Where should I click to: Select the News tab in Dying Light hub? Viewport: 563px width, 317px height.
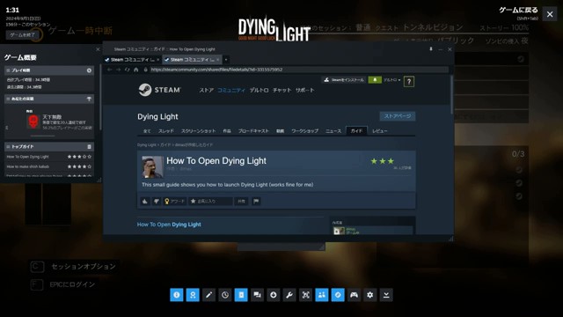(x=333, y=131)
